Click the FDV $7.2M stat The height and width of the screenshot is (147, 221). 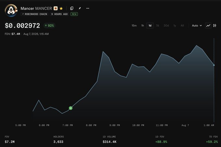pyautogui.click(x=9, y=142)
